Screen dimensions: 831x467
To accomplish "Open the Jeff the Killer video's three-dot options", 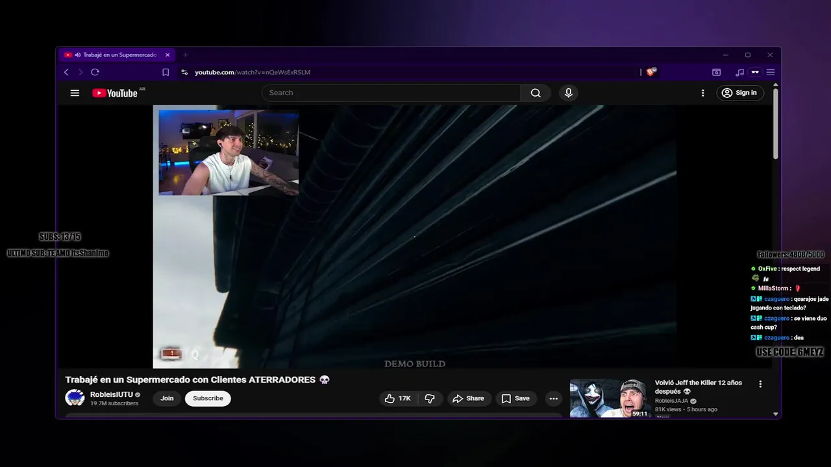I will pyautogui.click(x=760, y=384).
